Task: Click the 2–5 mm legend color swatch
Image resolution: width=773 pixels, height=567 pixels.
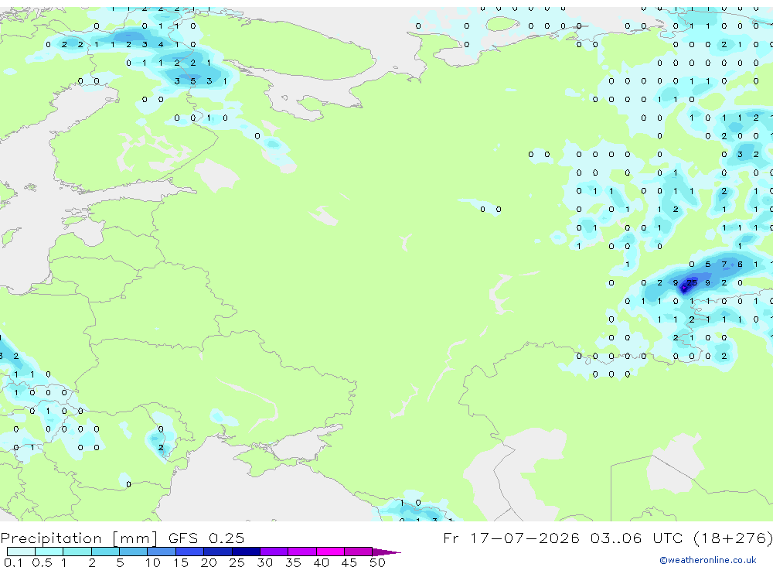Action: tap(105, 552)
